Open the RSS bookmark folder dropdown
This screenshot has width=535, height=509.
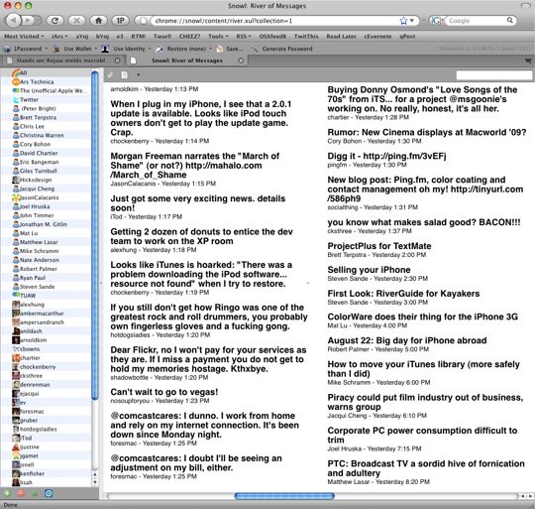pos(244,36)
